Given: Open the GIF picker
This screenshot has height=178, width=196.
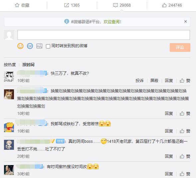Looking at the screenshot, I should (x=30, y=46).
